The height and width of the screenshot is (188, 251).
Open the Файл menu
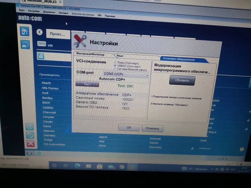pyautogui.click(x=22, y=10)
